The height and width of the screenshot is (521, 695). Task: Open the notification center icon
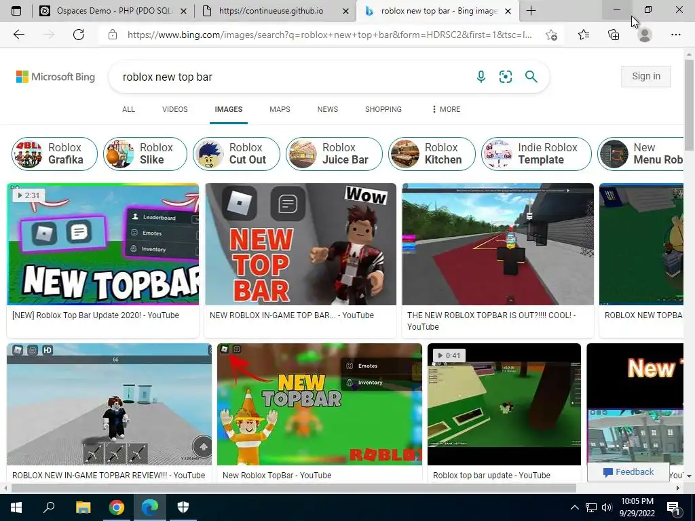pyautogui.click(x=674, y=509)
